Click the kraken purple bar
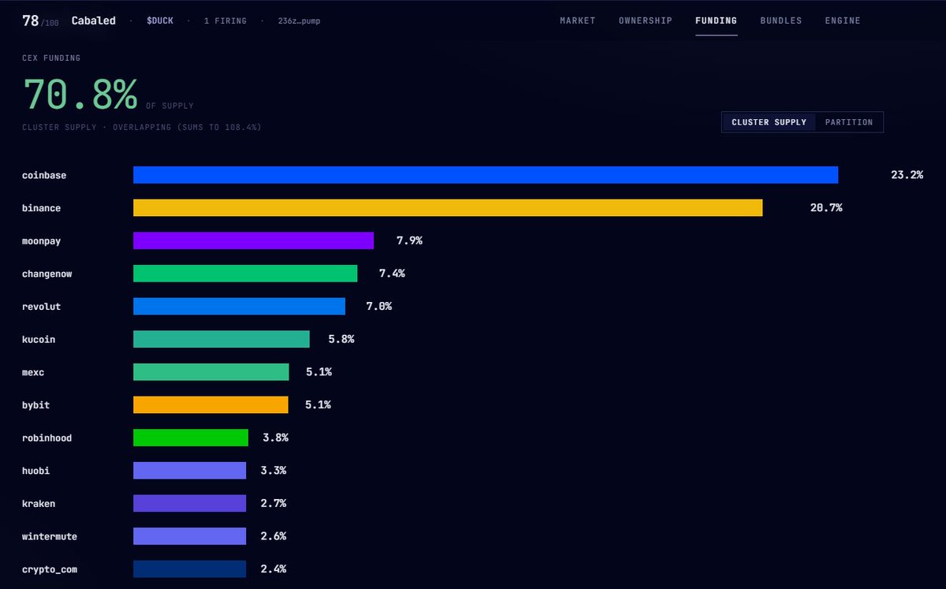Viewport: 946px width, 589px height. pyautogui.click(x=189, y=503)
